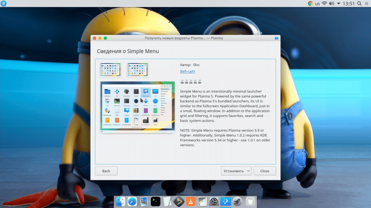Open the KDE launcher in the top panel
Viewport: 371px width, 208px height.
tap(4, 4)
